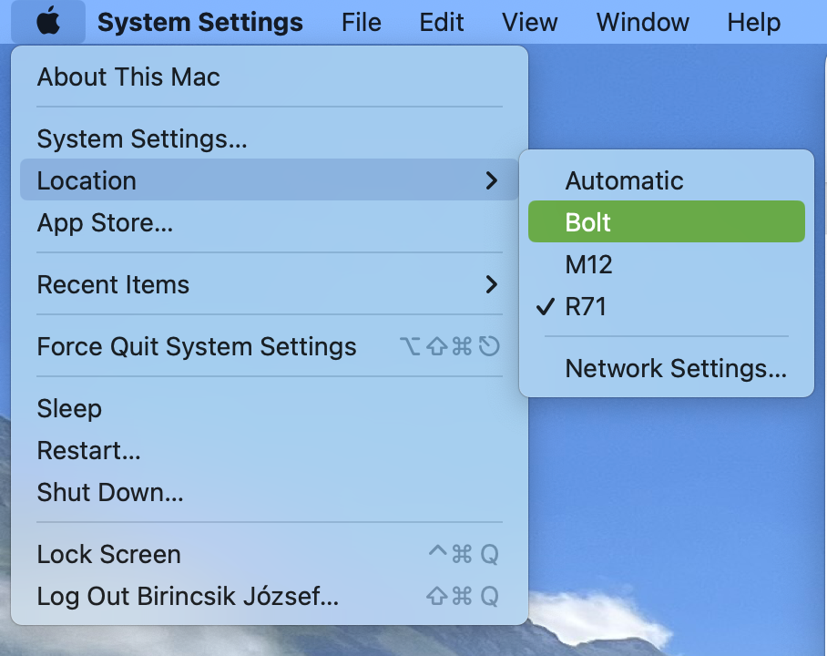Image resolution: width=827 pixels, height=656 pixels.
Task: Open App Store… menu entry
Action: coord(269,222)
